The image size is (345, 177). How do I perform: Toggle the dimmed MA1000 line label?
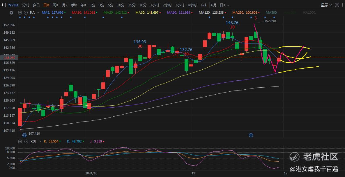[309, 13]
